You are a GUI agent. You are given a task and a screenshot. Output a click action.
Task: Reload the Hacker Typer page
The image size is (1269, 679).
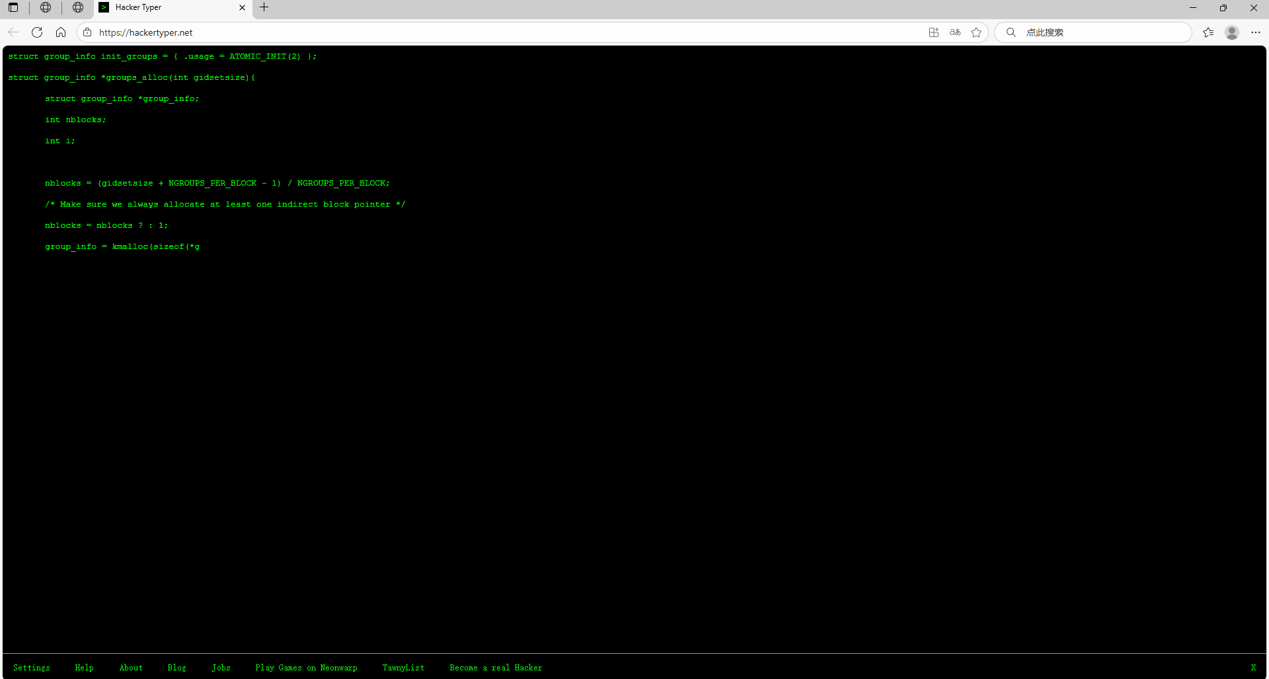pyautogui.click(x=37, y=32)
